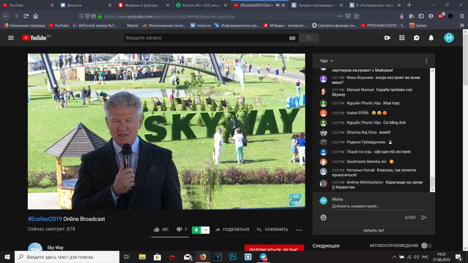Open chat options three-dot menu
The image size is (468, 263).
426,61
